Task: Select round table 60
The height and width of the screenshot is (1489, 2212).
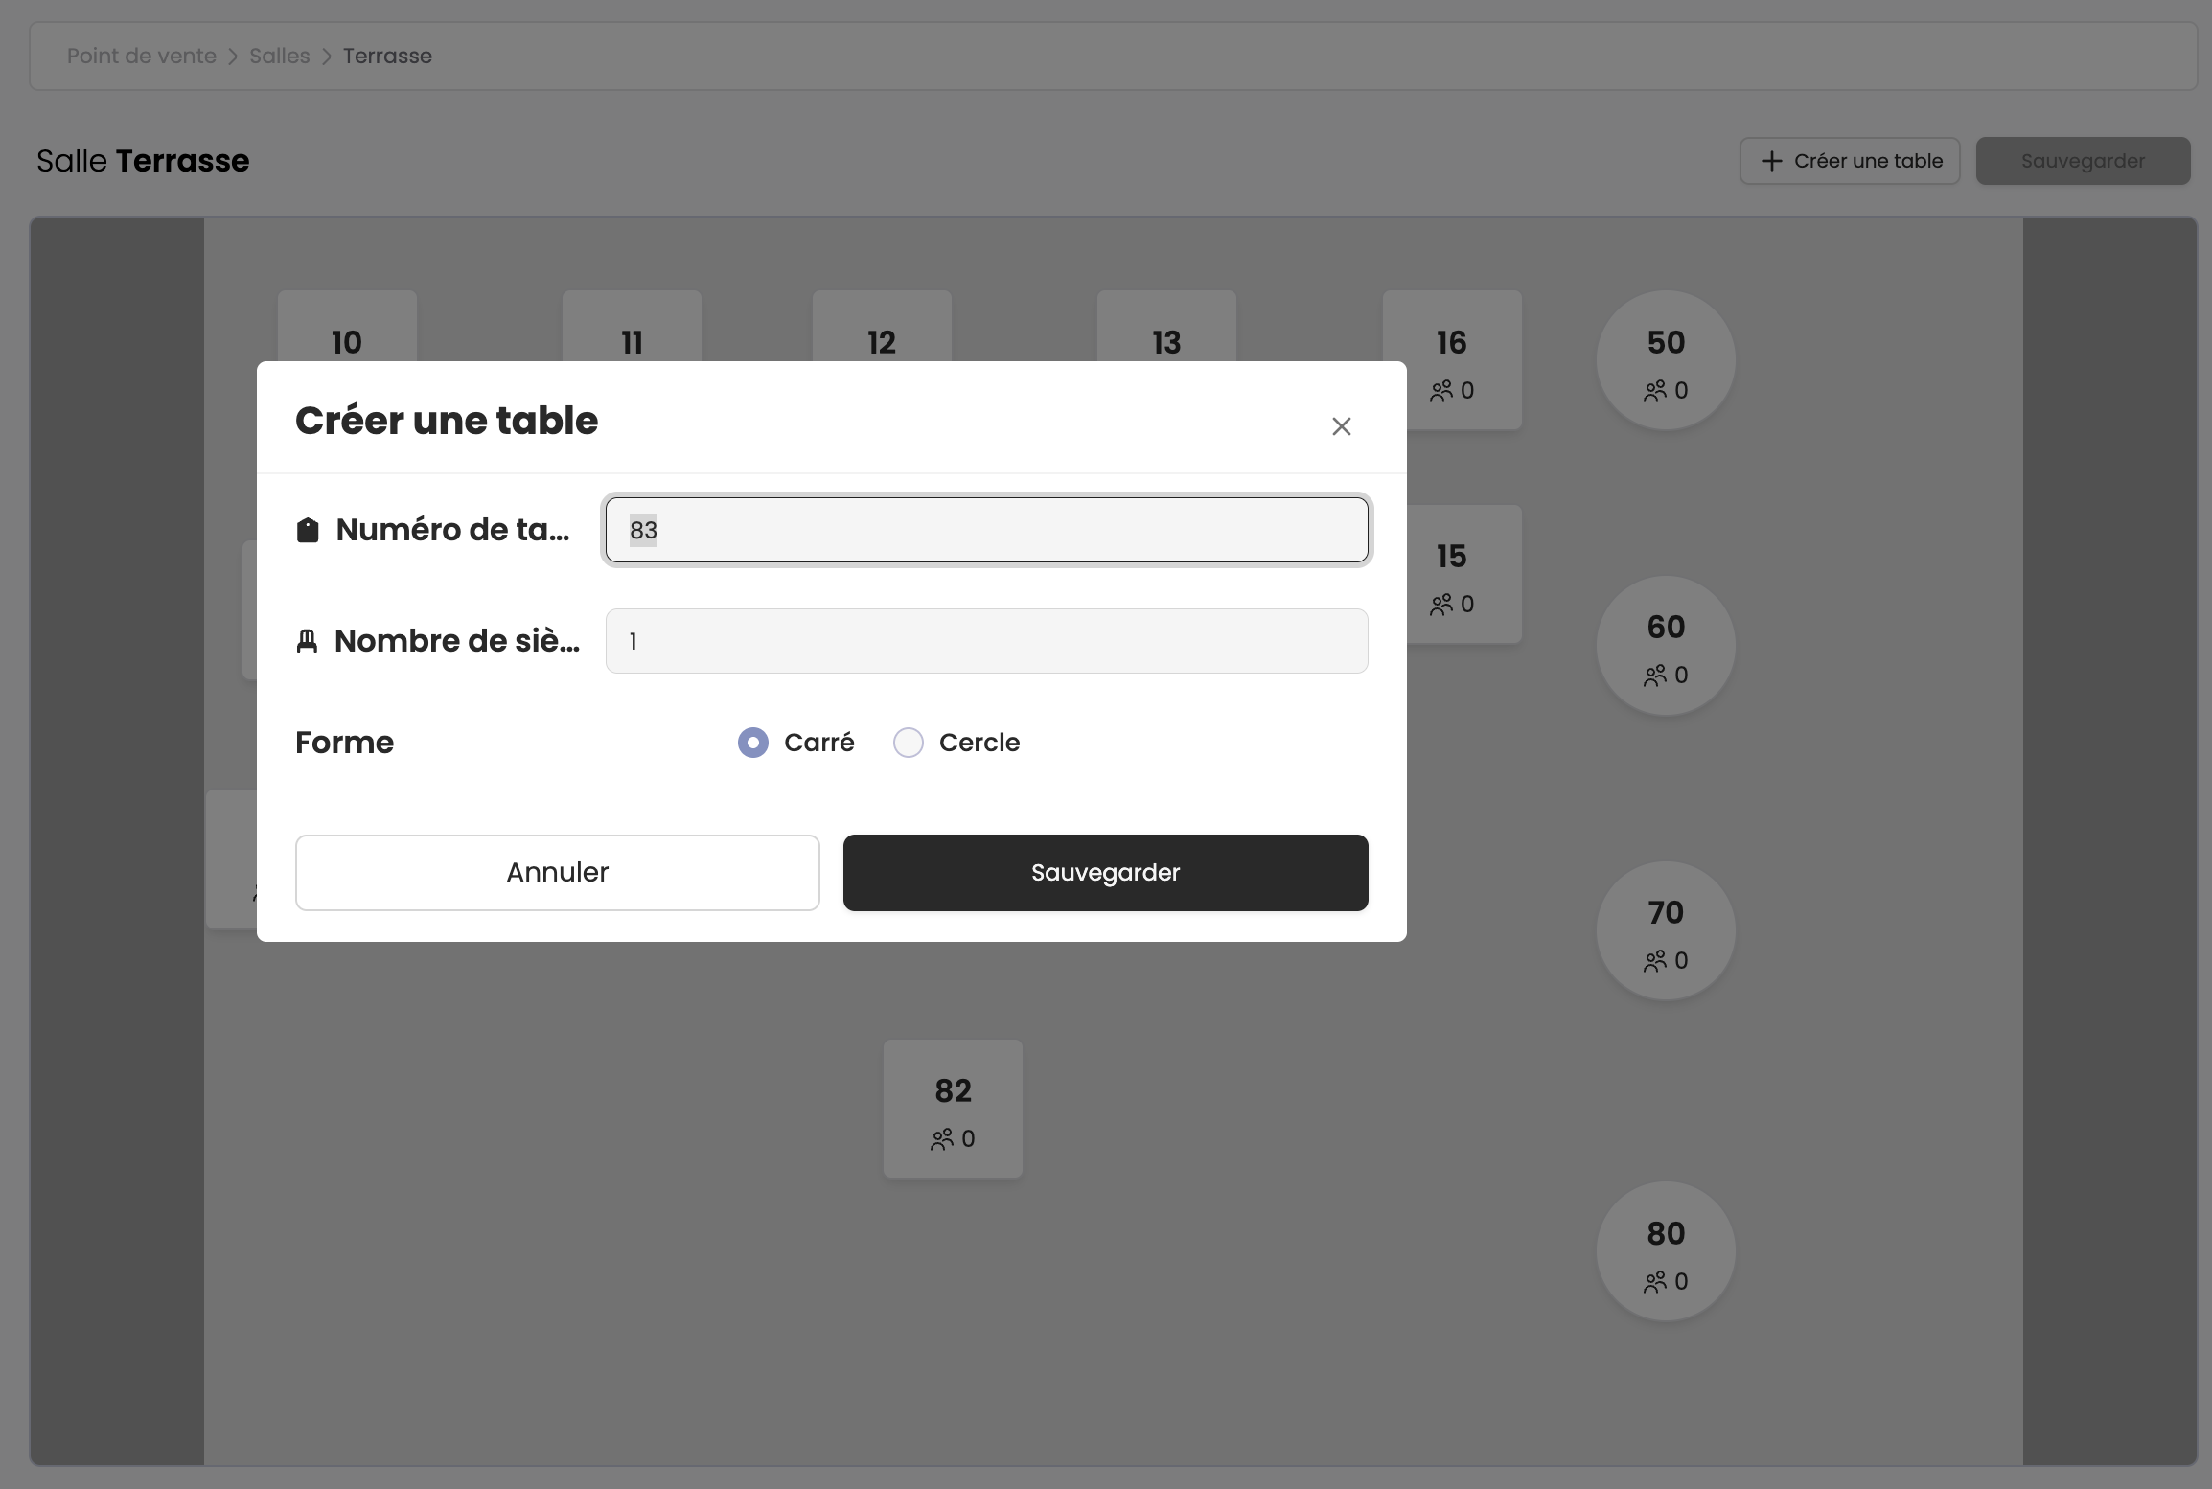Action: [1666, 645]
